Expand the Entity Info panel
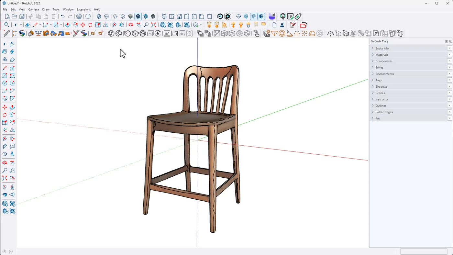Image resolution: width=453 pixels, height=255 pixels. pos(382,48)
